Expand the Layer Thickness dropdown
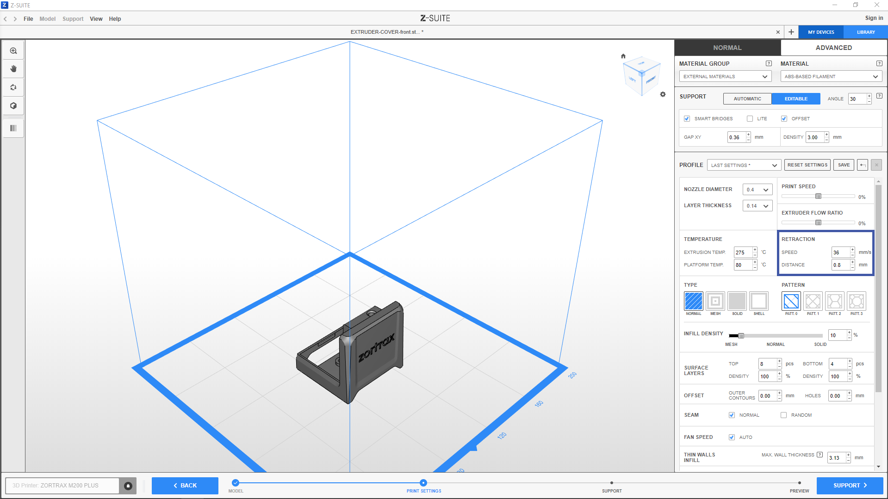This screenshot has width=888, height=499. 757,206
